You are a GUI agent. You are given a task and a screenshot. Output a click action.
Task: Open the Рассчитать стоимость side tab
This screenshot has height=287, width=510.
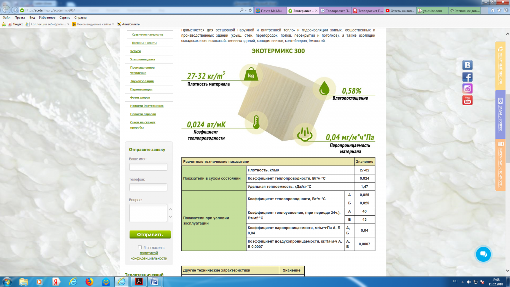(x=500, y=165)
